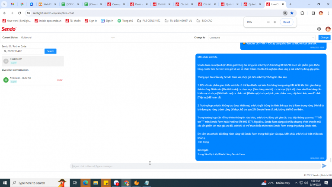
Task: Click the chat message input box
Action: point(195,166)
